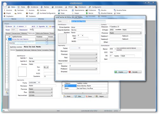
Task: Open the Bancos ribbon item
Action: coord(90,13)
